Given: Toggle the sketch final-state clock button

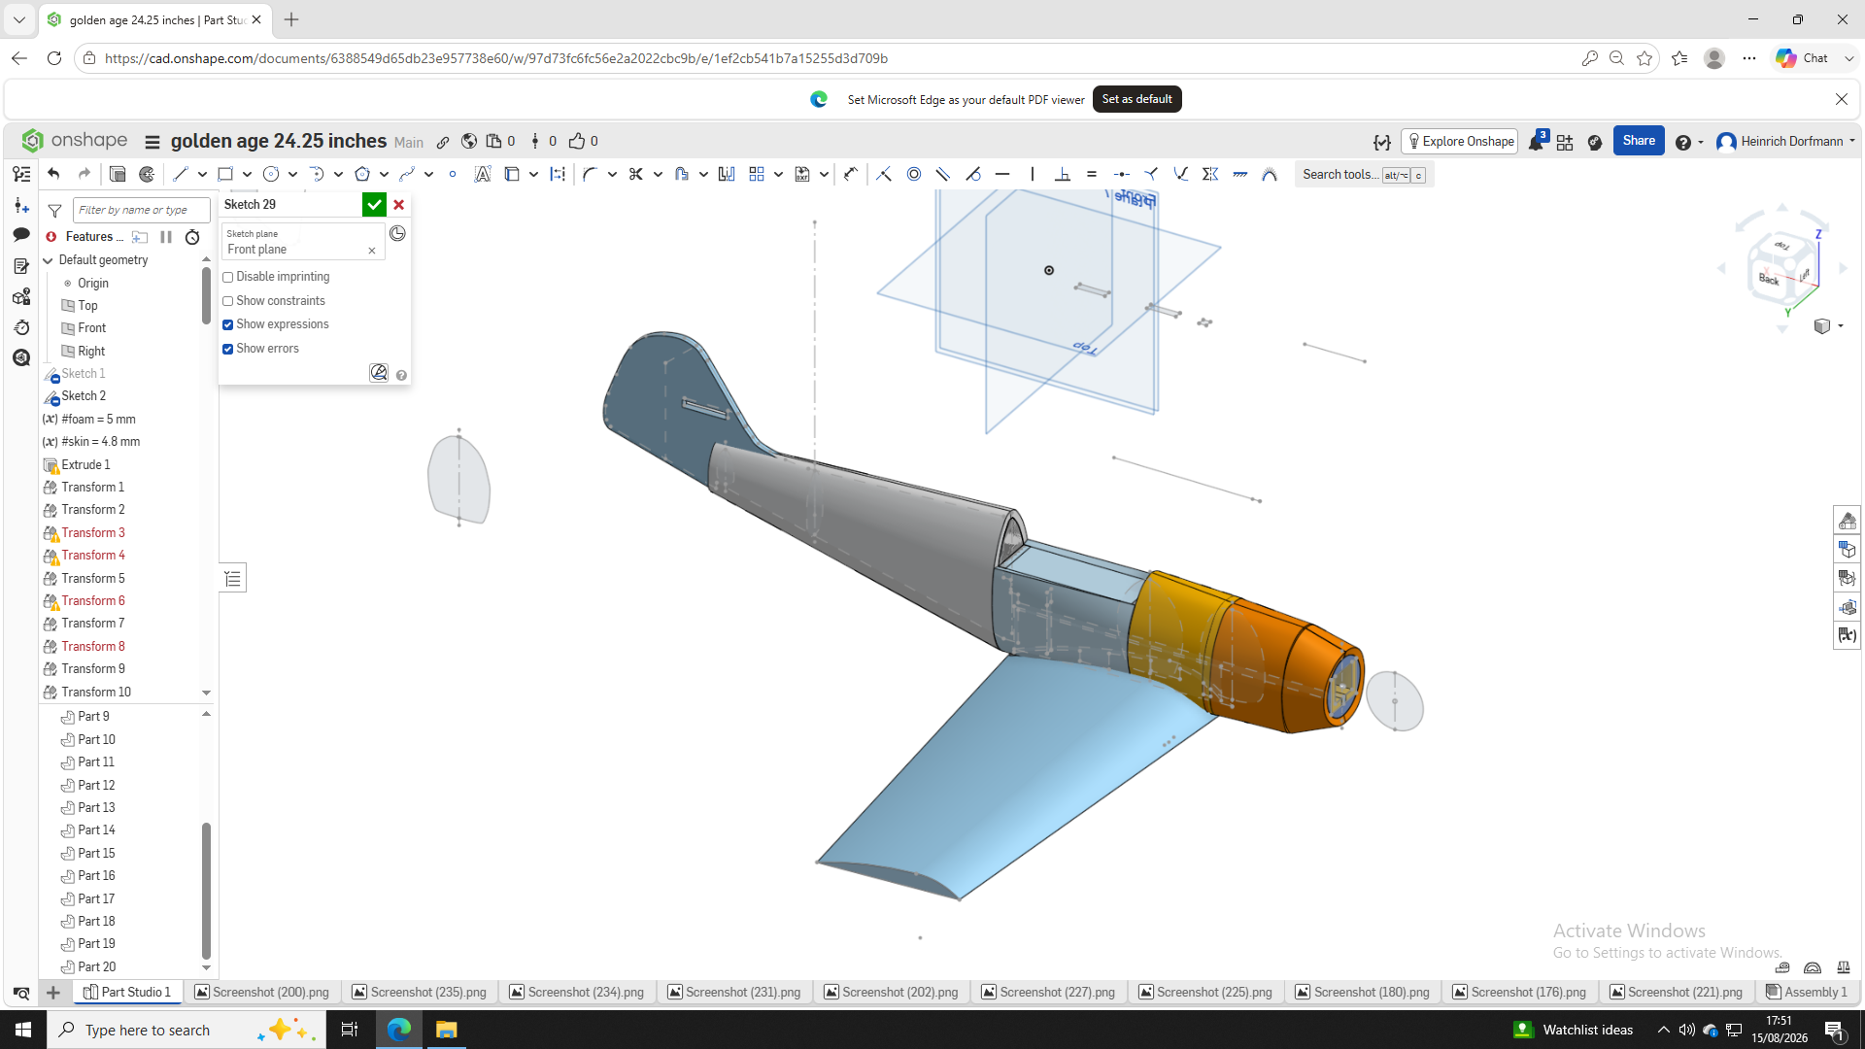Looking at the screenshot, I should click(397, 233).
